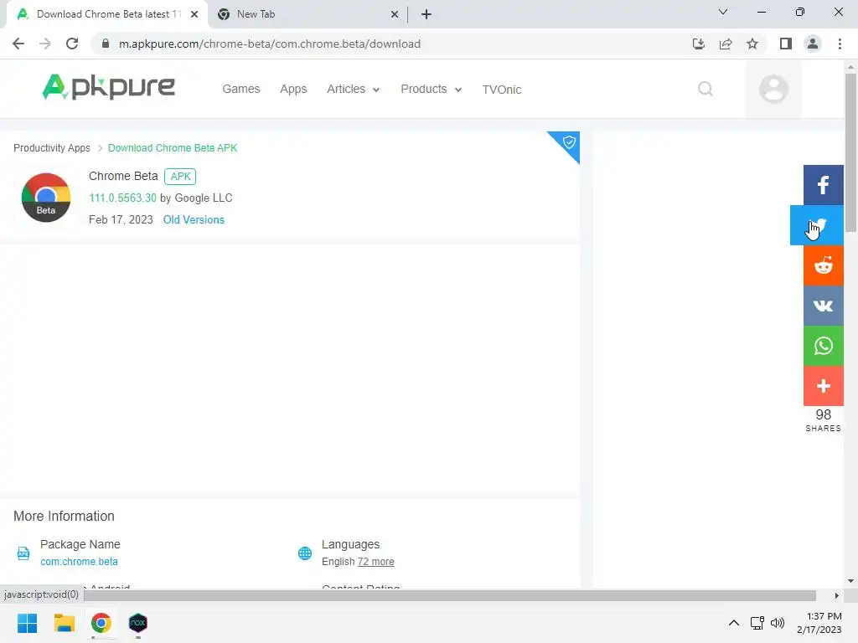Screen dimensions: 858x643
Task: Open Productivity Apps breadcrumb
Action: pos(51,148)
